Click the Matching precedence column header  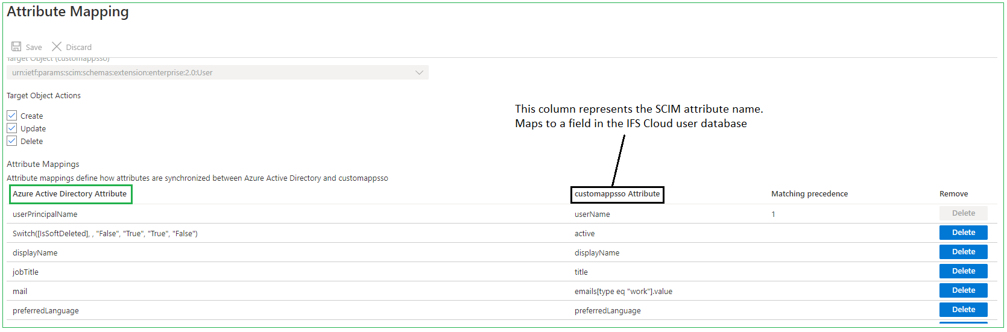pyautogui.click(x=809, y=194)
